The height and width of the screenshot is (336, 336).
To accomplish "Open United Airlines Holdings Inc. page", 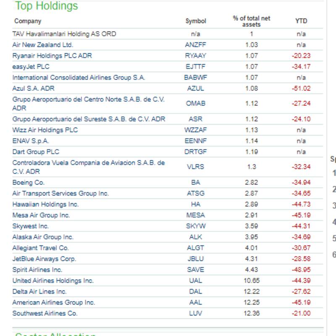I will [53, 281].
